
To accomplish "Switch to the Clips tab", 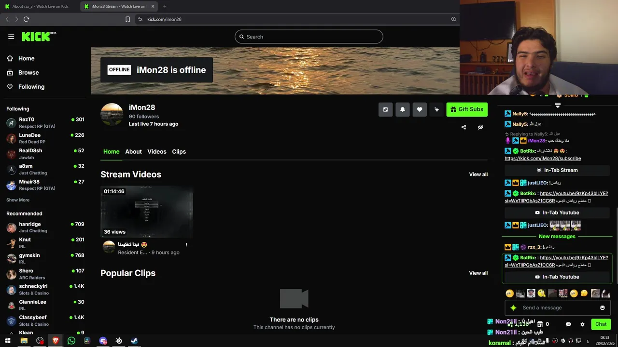I will (x=179, y=151).
